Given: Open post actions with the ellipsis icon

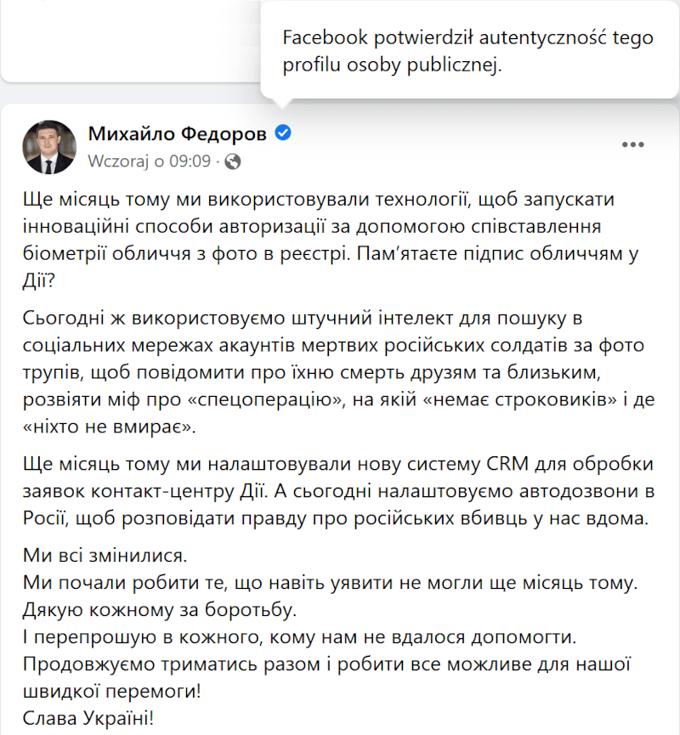Looking at the screenshot, I should point(632,144).
